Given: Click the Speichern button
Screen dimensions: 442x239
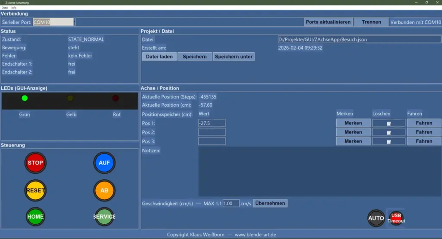Looking at the screenshot, I should tap(195, 57).
